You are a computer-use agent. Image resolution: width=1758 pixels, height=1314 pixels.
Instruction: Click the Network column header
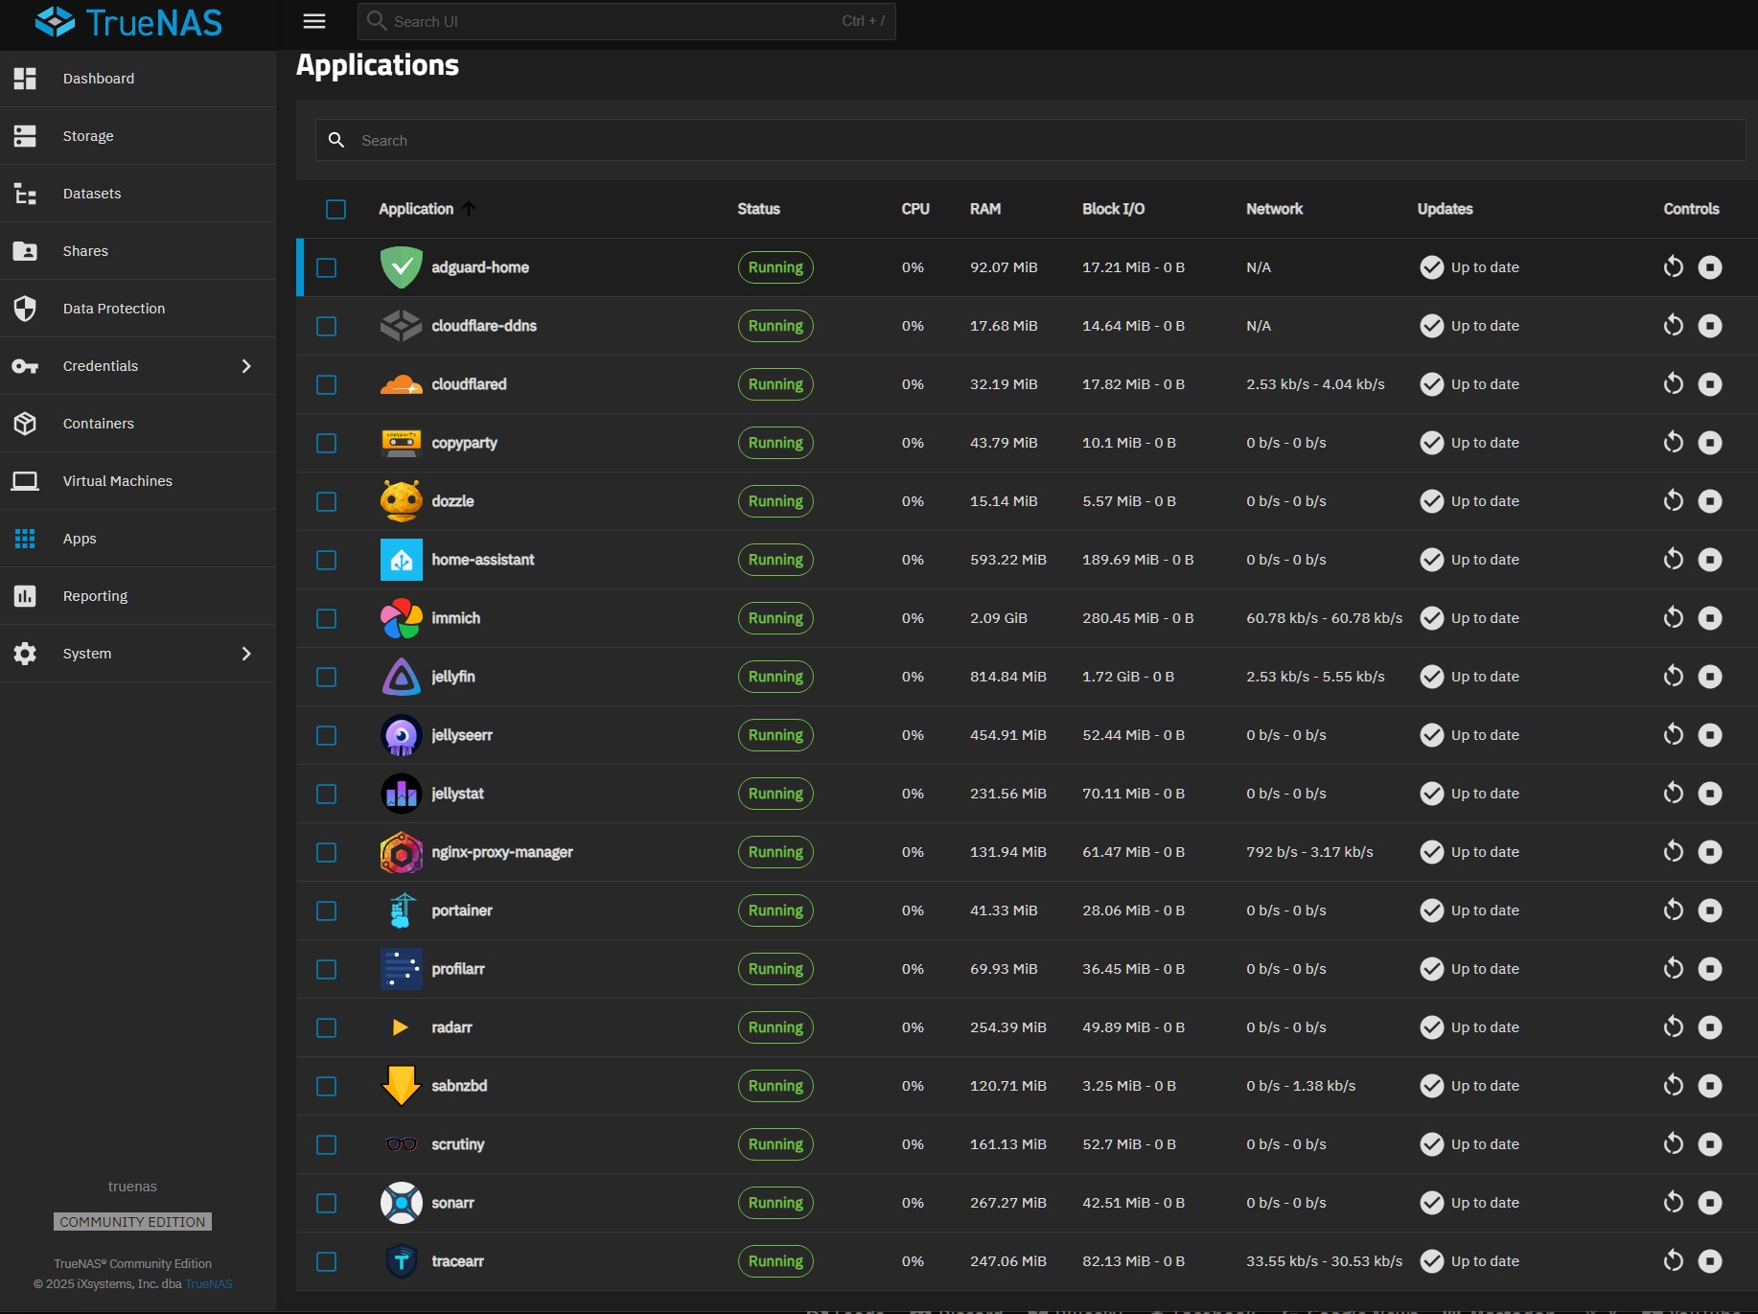click(1274, 209)
